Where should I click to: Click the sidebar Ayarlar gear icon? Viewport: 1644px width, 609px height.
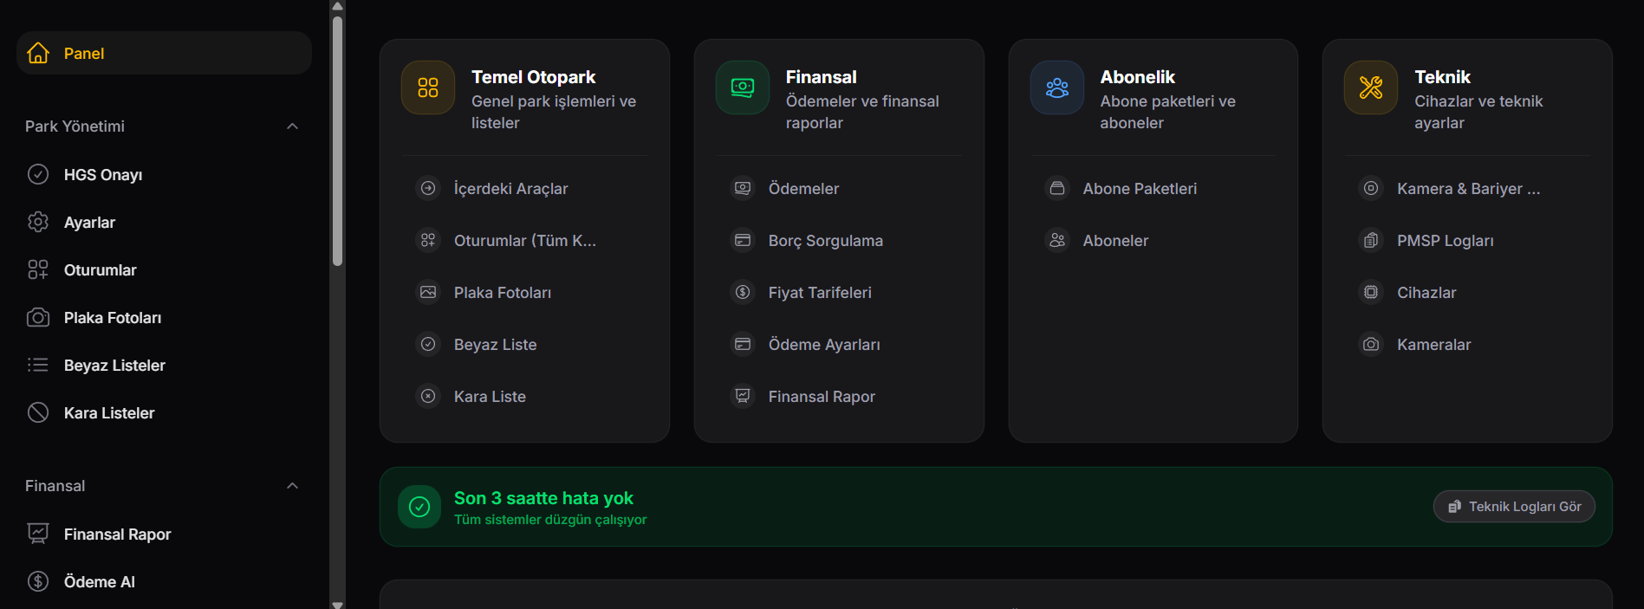click(x=38, y=222)
